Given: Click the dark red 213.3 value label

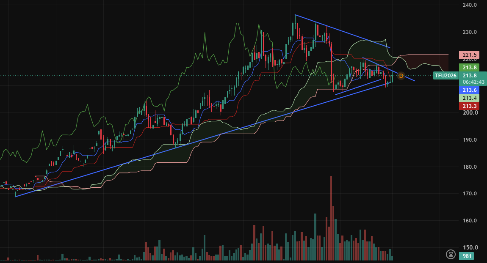Looking at the screenshot, I should 469,106.
